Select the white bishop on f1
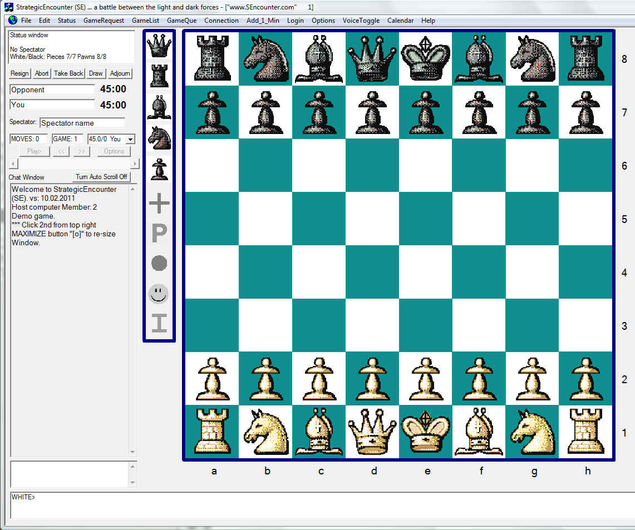Viewport: 635px width, 530px height. tap(479, 431)
